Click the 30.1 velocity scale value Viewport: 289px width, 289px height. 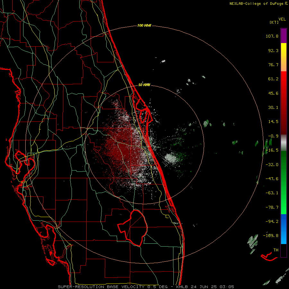[x=273, y=108]
